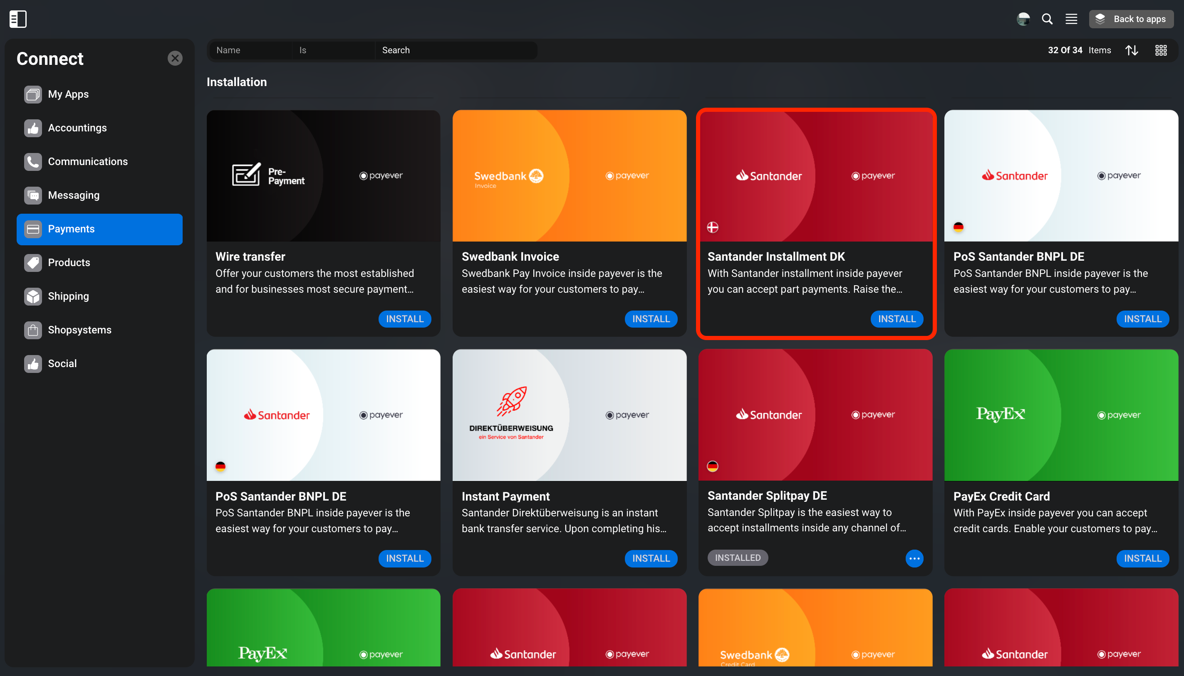Viewport: 1184px width, 676px height.
Task: Click the Pre-Payment logo on Wire transfer
Action: pos(268,175)
